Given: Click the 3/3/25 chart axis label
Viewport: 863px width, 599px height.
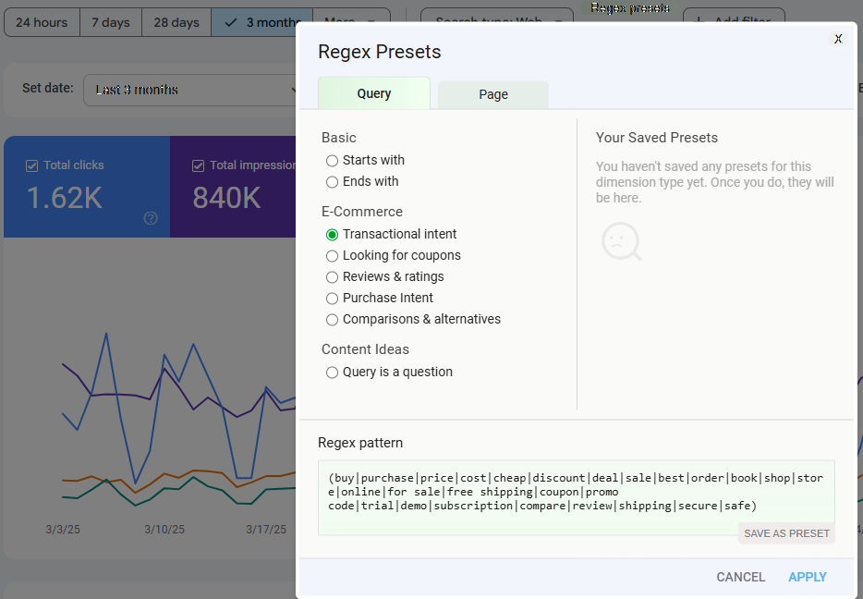Looking at the screenshot, I should (x=63, y=529).
